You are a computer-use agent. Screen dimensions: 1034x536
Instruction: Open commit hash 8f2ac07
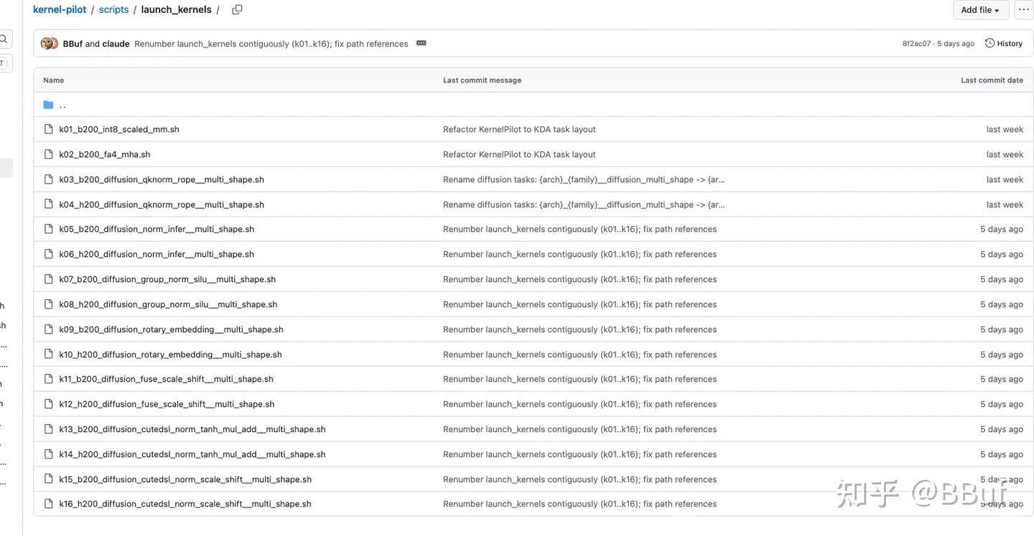pos(916,43)
